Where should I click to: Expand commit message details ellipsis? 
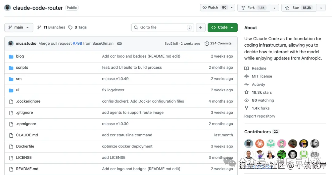point(119,44)
